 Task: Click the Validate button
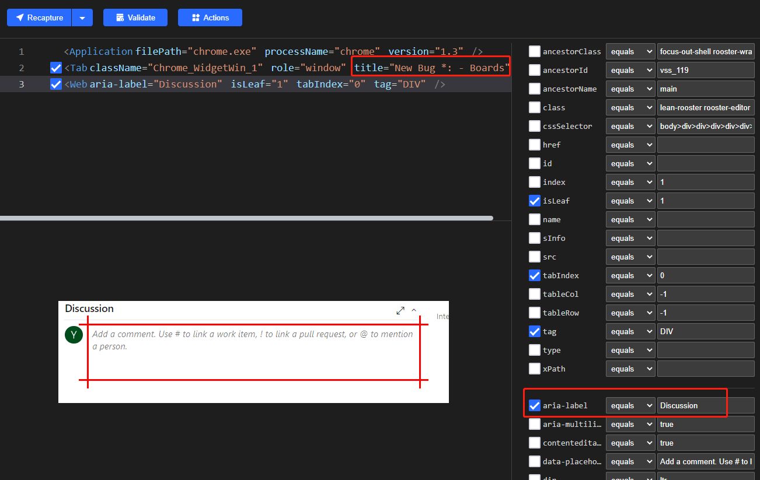(135, 17)
